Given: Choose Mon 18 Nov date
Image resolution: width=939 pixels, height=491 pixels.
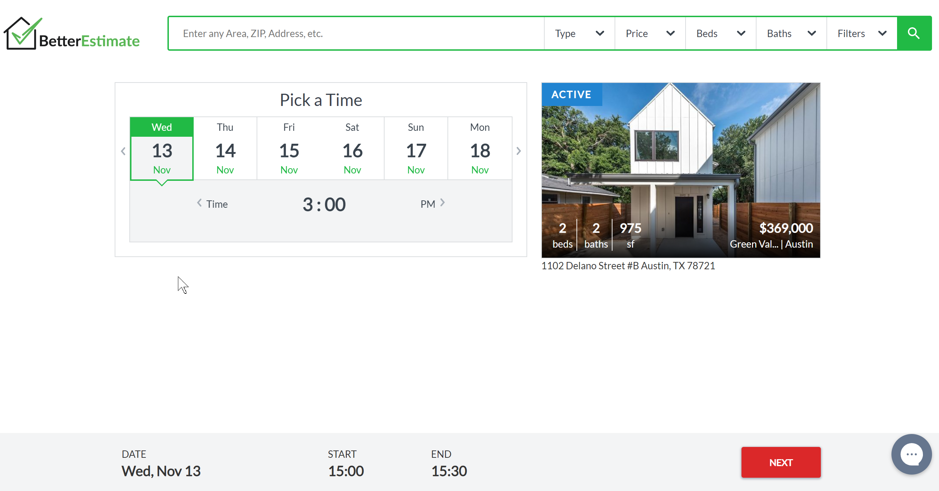Looking at the screenshot, I should [480, 149].
